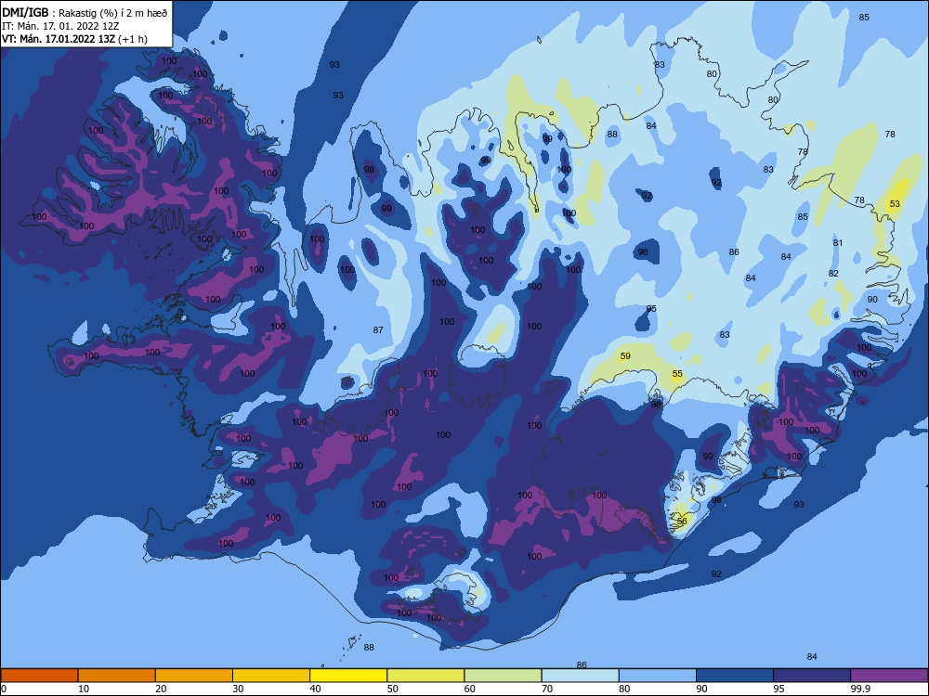Click the legend label 50

click(x=392, y=689)
